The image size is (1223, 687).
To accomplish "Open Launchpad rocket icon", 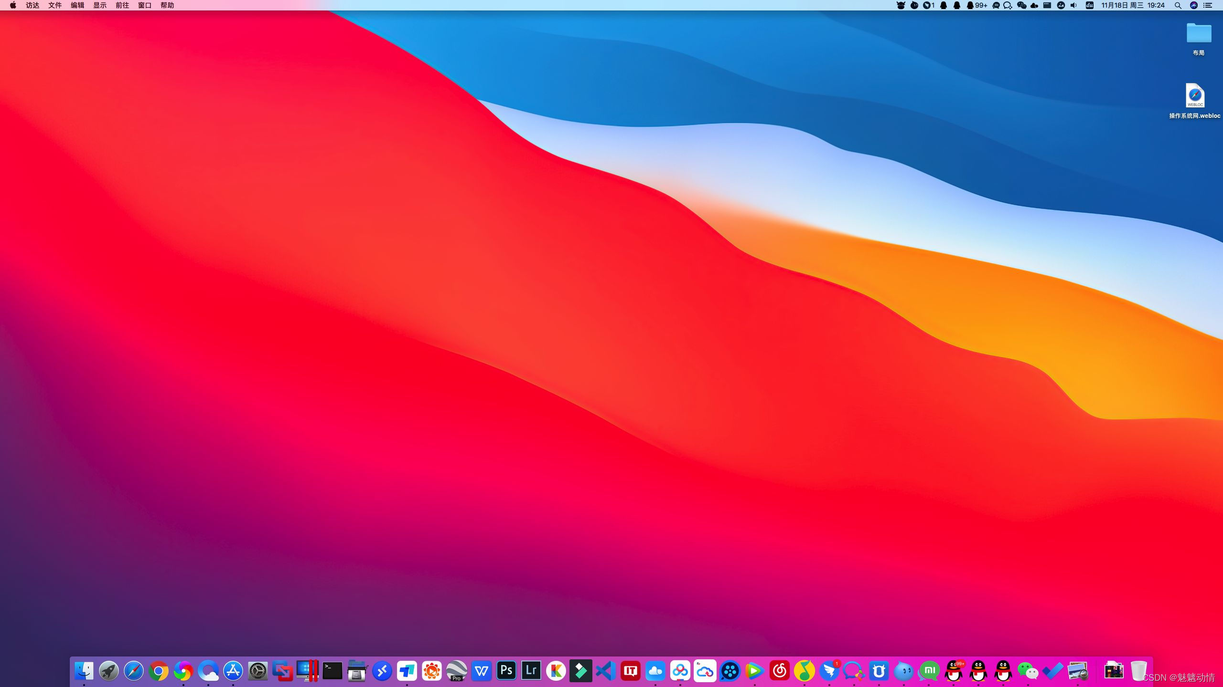I will [x=109, y=671].
